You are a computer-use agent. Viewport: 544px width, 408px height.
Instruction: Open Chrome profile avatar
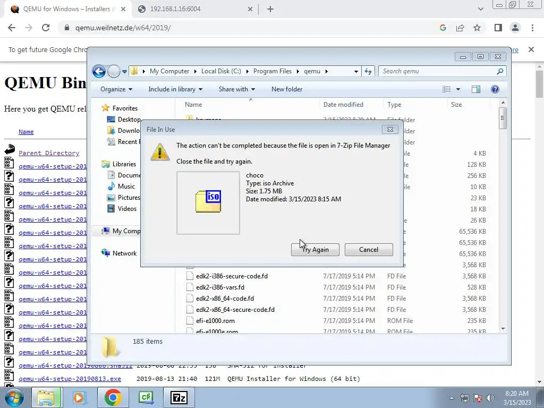[515, 28]
